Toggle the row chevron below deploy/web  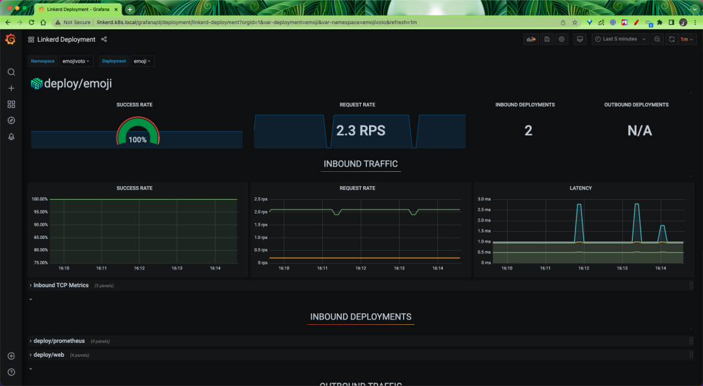[31, 368]
